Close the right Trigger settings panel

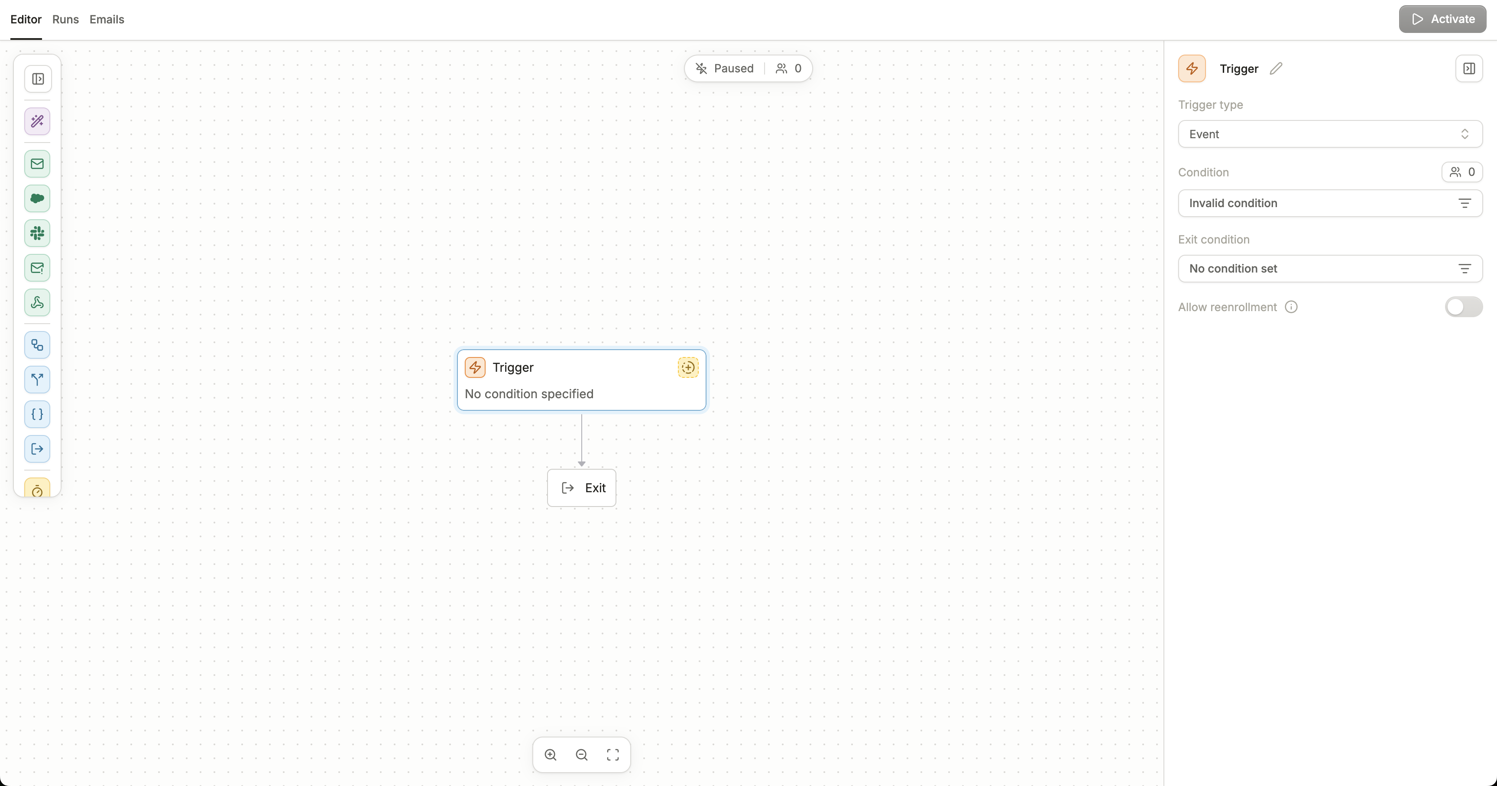coord(1469,68)
